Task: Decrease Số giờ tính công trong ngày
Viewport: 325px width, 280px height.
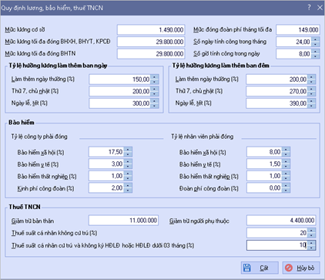Action: [x=316, y=56]
